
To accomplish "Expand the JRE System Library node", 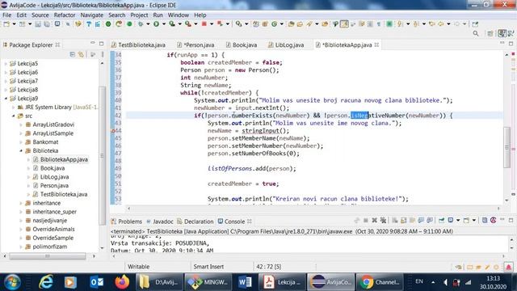I will 14,108.
